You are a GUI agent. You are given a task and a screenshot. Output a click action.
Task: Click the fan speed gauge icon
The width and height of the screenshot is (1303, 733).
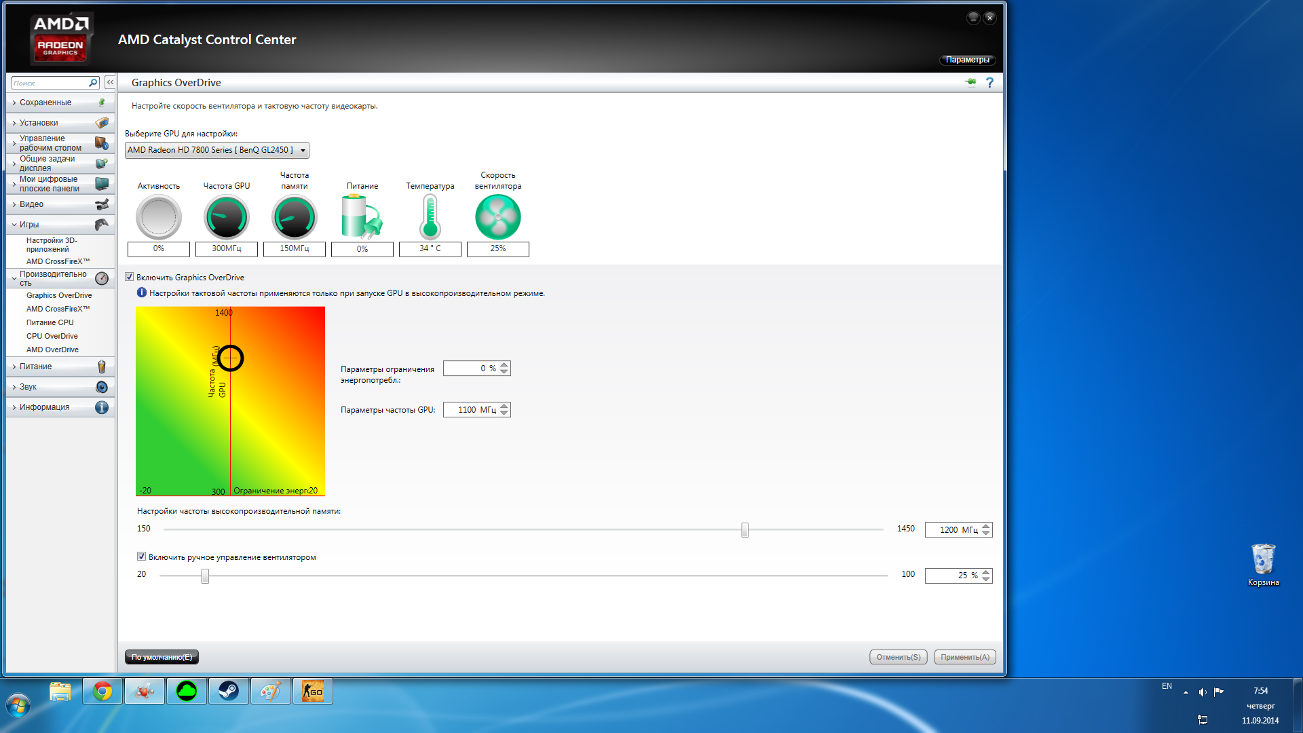(x=497, y=217)
